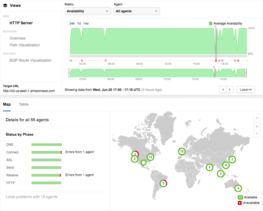The height and width of the screenshot is (211, 263).
Task: Open Path Visualization view
Action: click(25, 45)
